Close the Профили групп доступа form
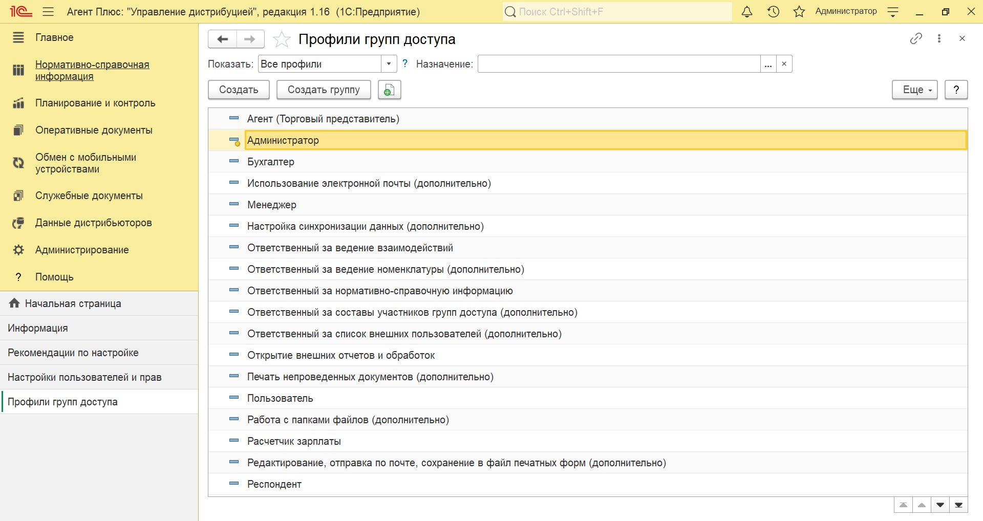Image resolution: width=983 pixels, height=521 pixels. [962, 38]
